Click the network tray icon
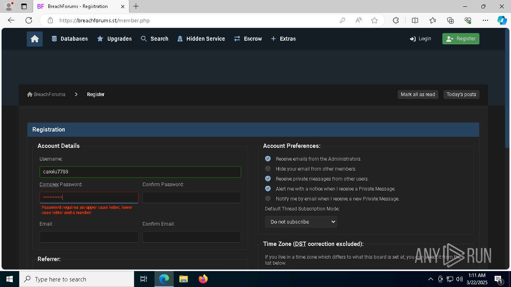 coord(450,279)
